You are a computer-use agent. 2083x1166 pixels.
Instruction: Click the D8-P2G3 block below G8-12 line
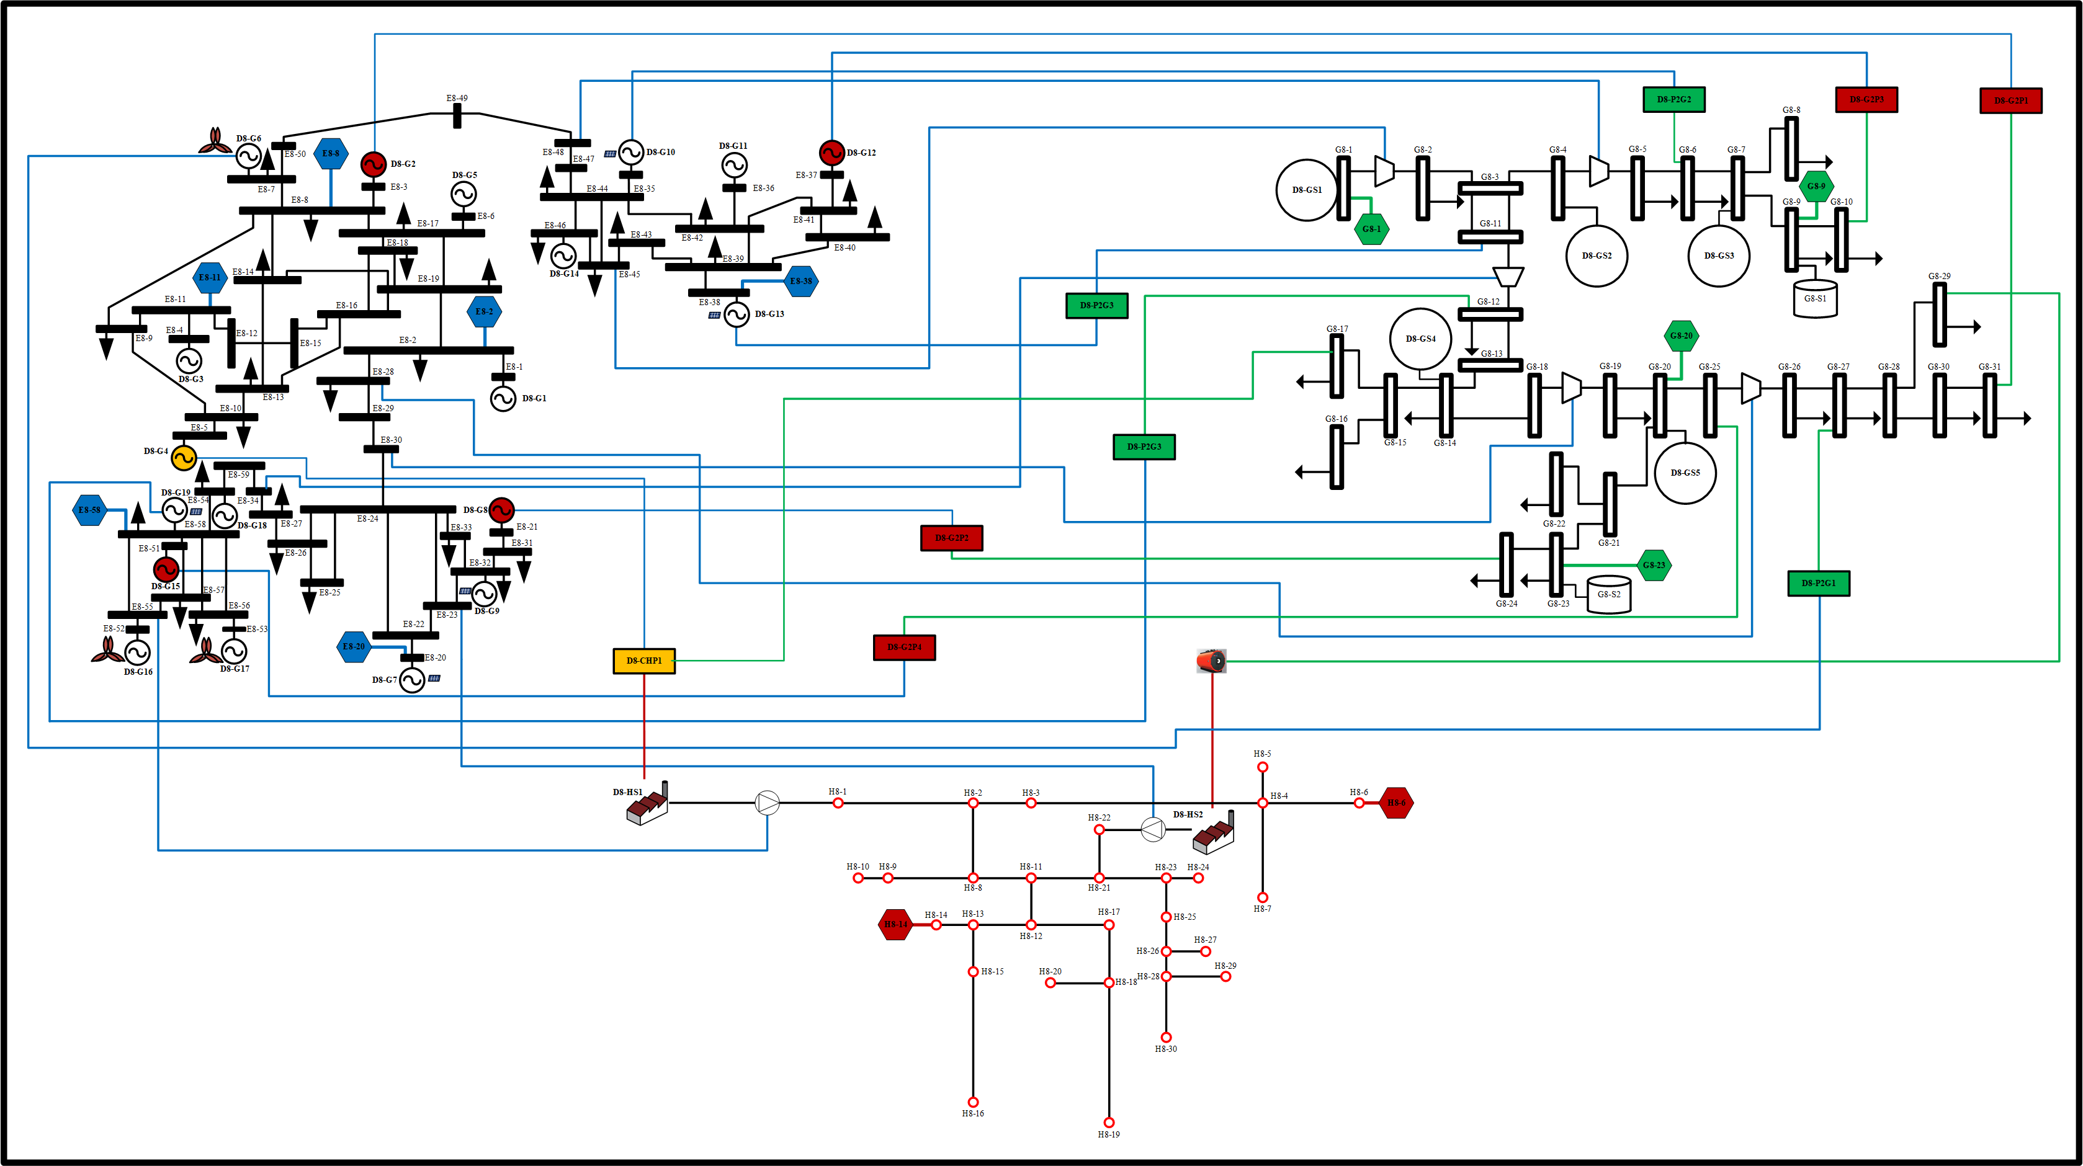coord(1144,446)
